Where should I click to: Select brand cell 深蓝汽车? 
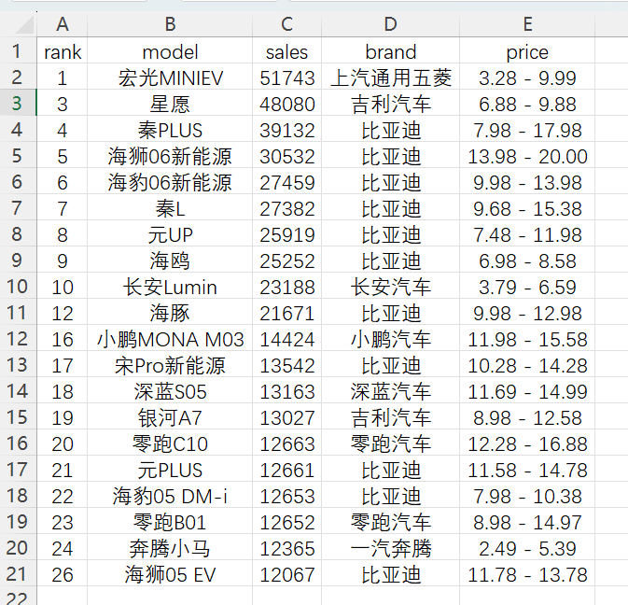[390, 390]
